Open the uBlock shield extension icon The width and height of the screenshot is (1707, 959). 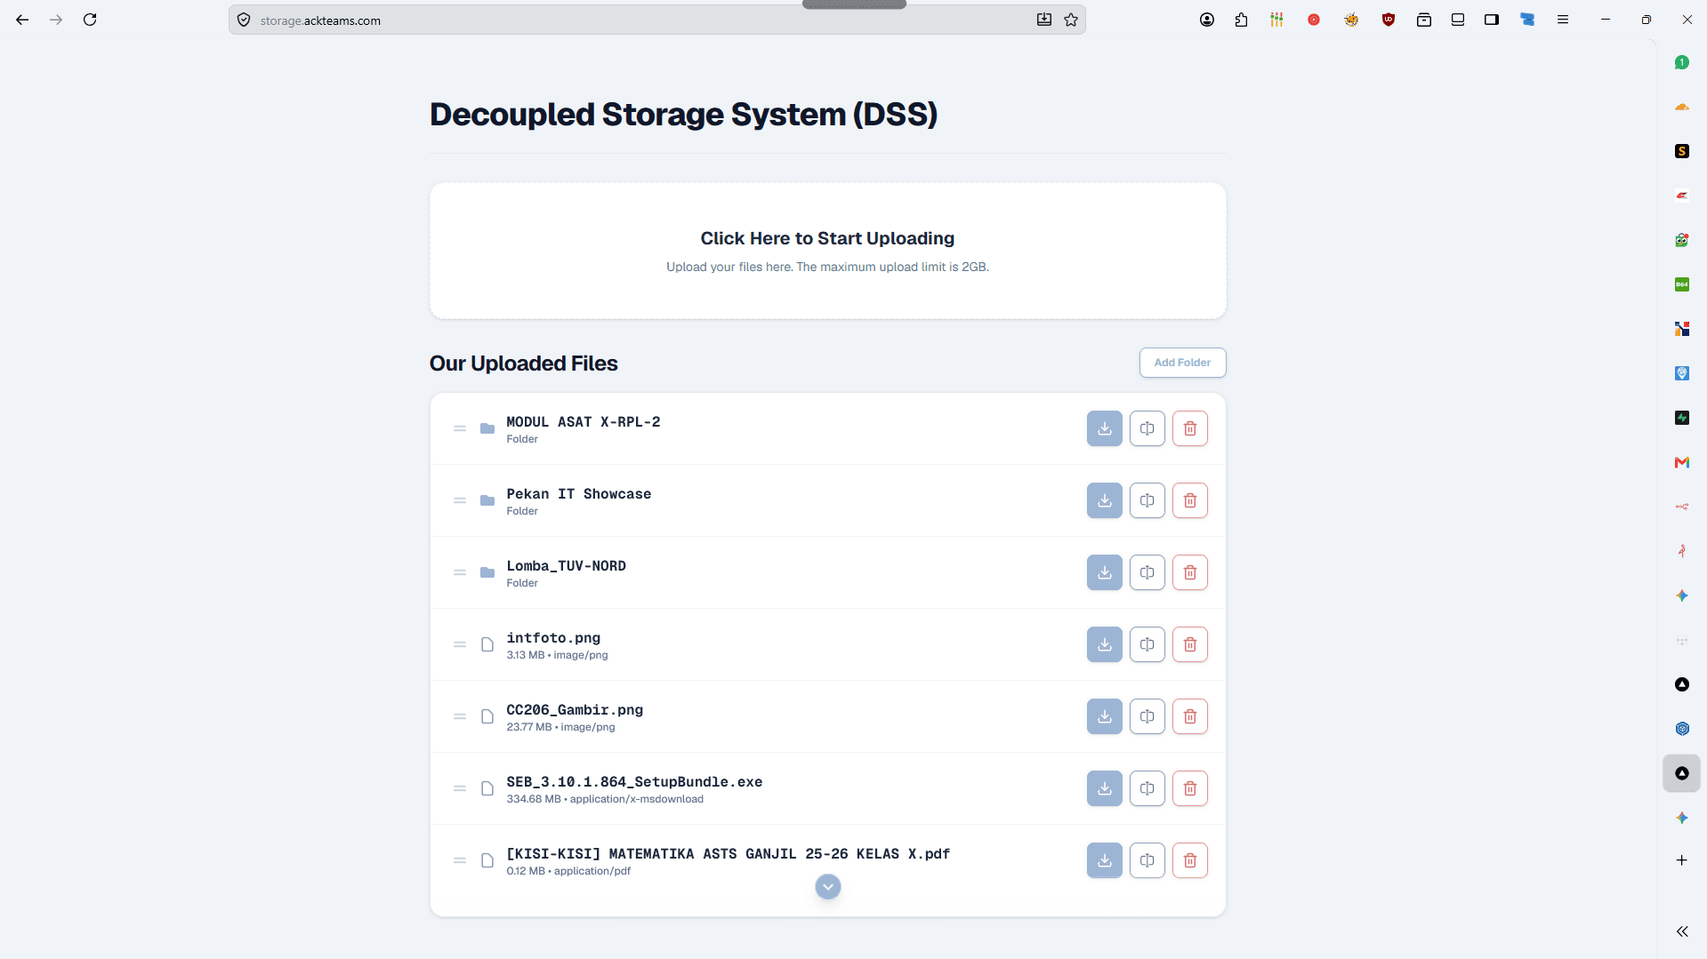[x=1388, y=20]
